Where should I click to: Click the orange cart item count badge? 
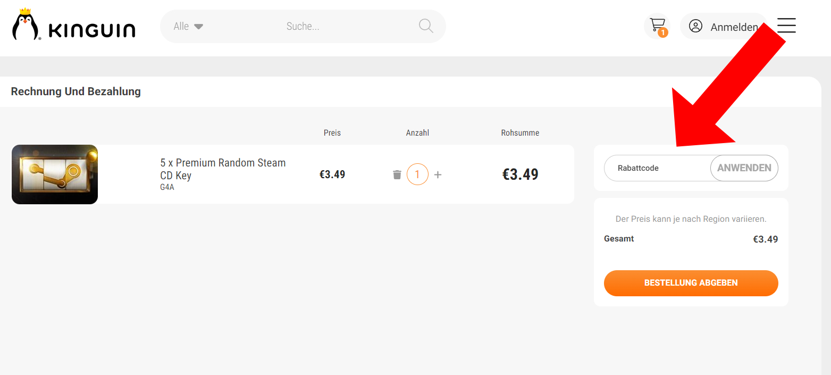[x=662, y=33]
